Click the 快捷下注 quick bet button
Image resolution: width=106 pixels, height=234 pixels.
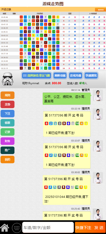pos(83,227)
